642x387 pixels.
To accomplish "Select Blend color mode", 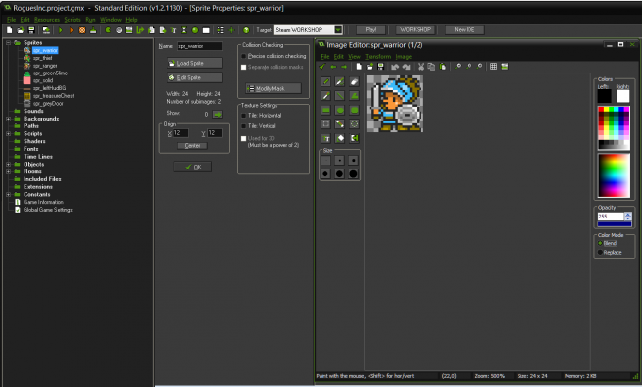I will pyautogui.click(x=600, y=243).
